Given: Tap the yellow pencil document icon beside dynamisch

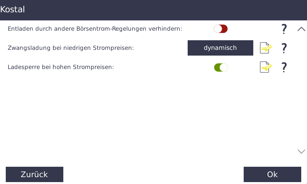Looking at the screenshot, I should [x=266, y=48].
